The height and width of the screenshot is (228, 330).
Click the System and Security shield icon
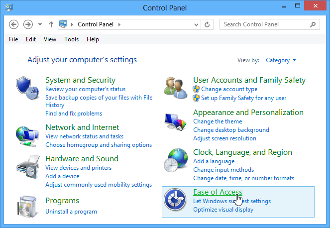coord(27,88)
